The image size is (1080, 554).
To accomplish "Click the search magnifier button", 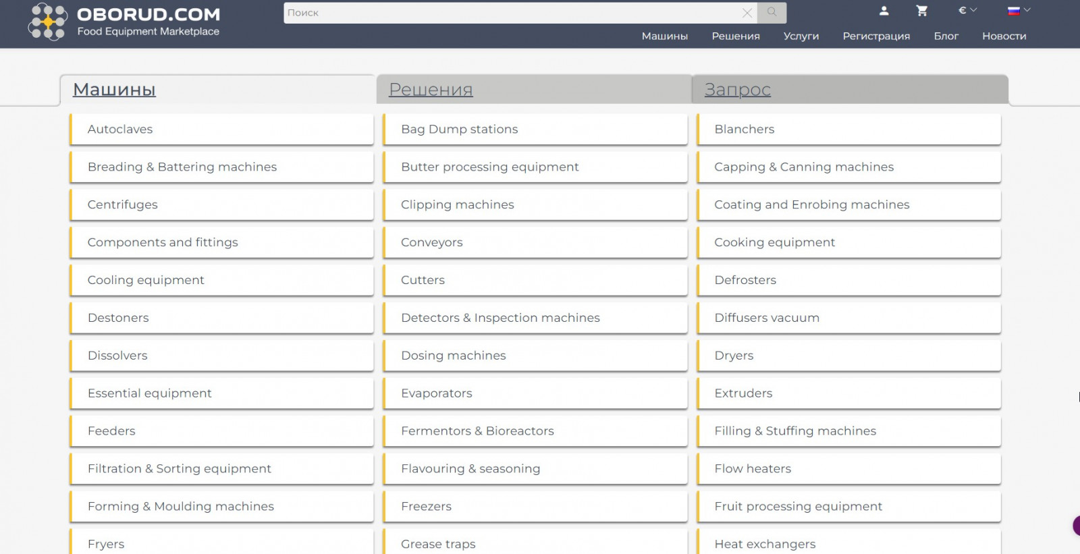I will pos(772,12).
